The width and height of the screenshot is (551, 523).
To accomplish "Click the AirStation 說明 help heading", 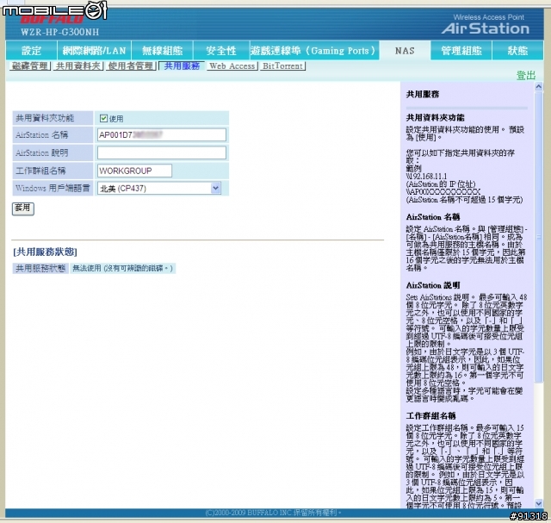I will click(x=433, y=285).
